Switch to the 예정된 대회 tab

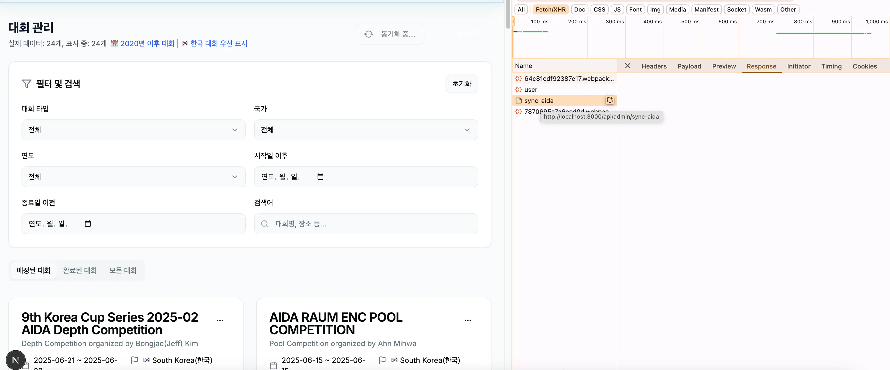34,270
